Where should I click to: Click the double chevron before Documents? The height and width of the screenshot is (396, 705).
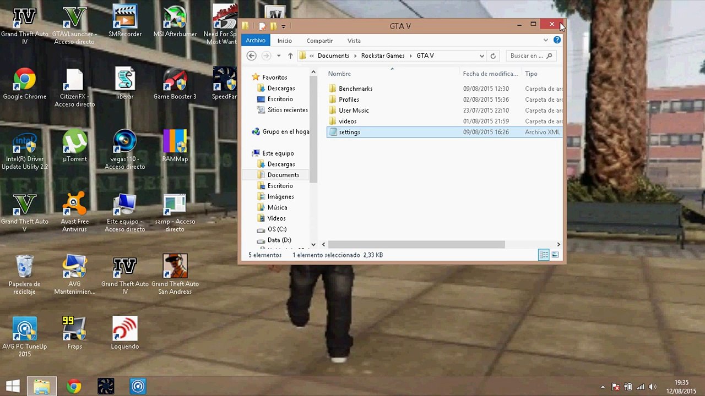312,56
